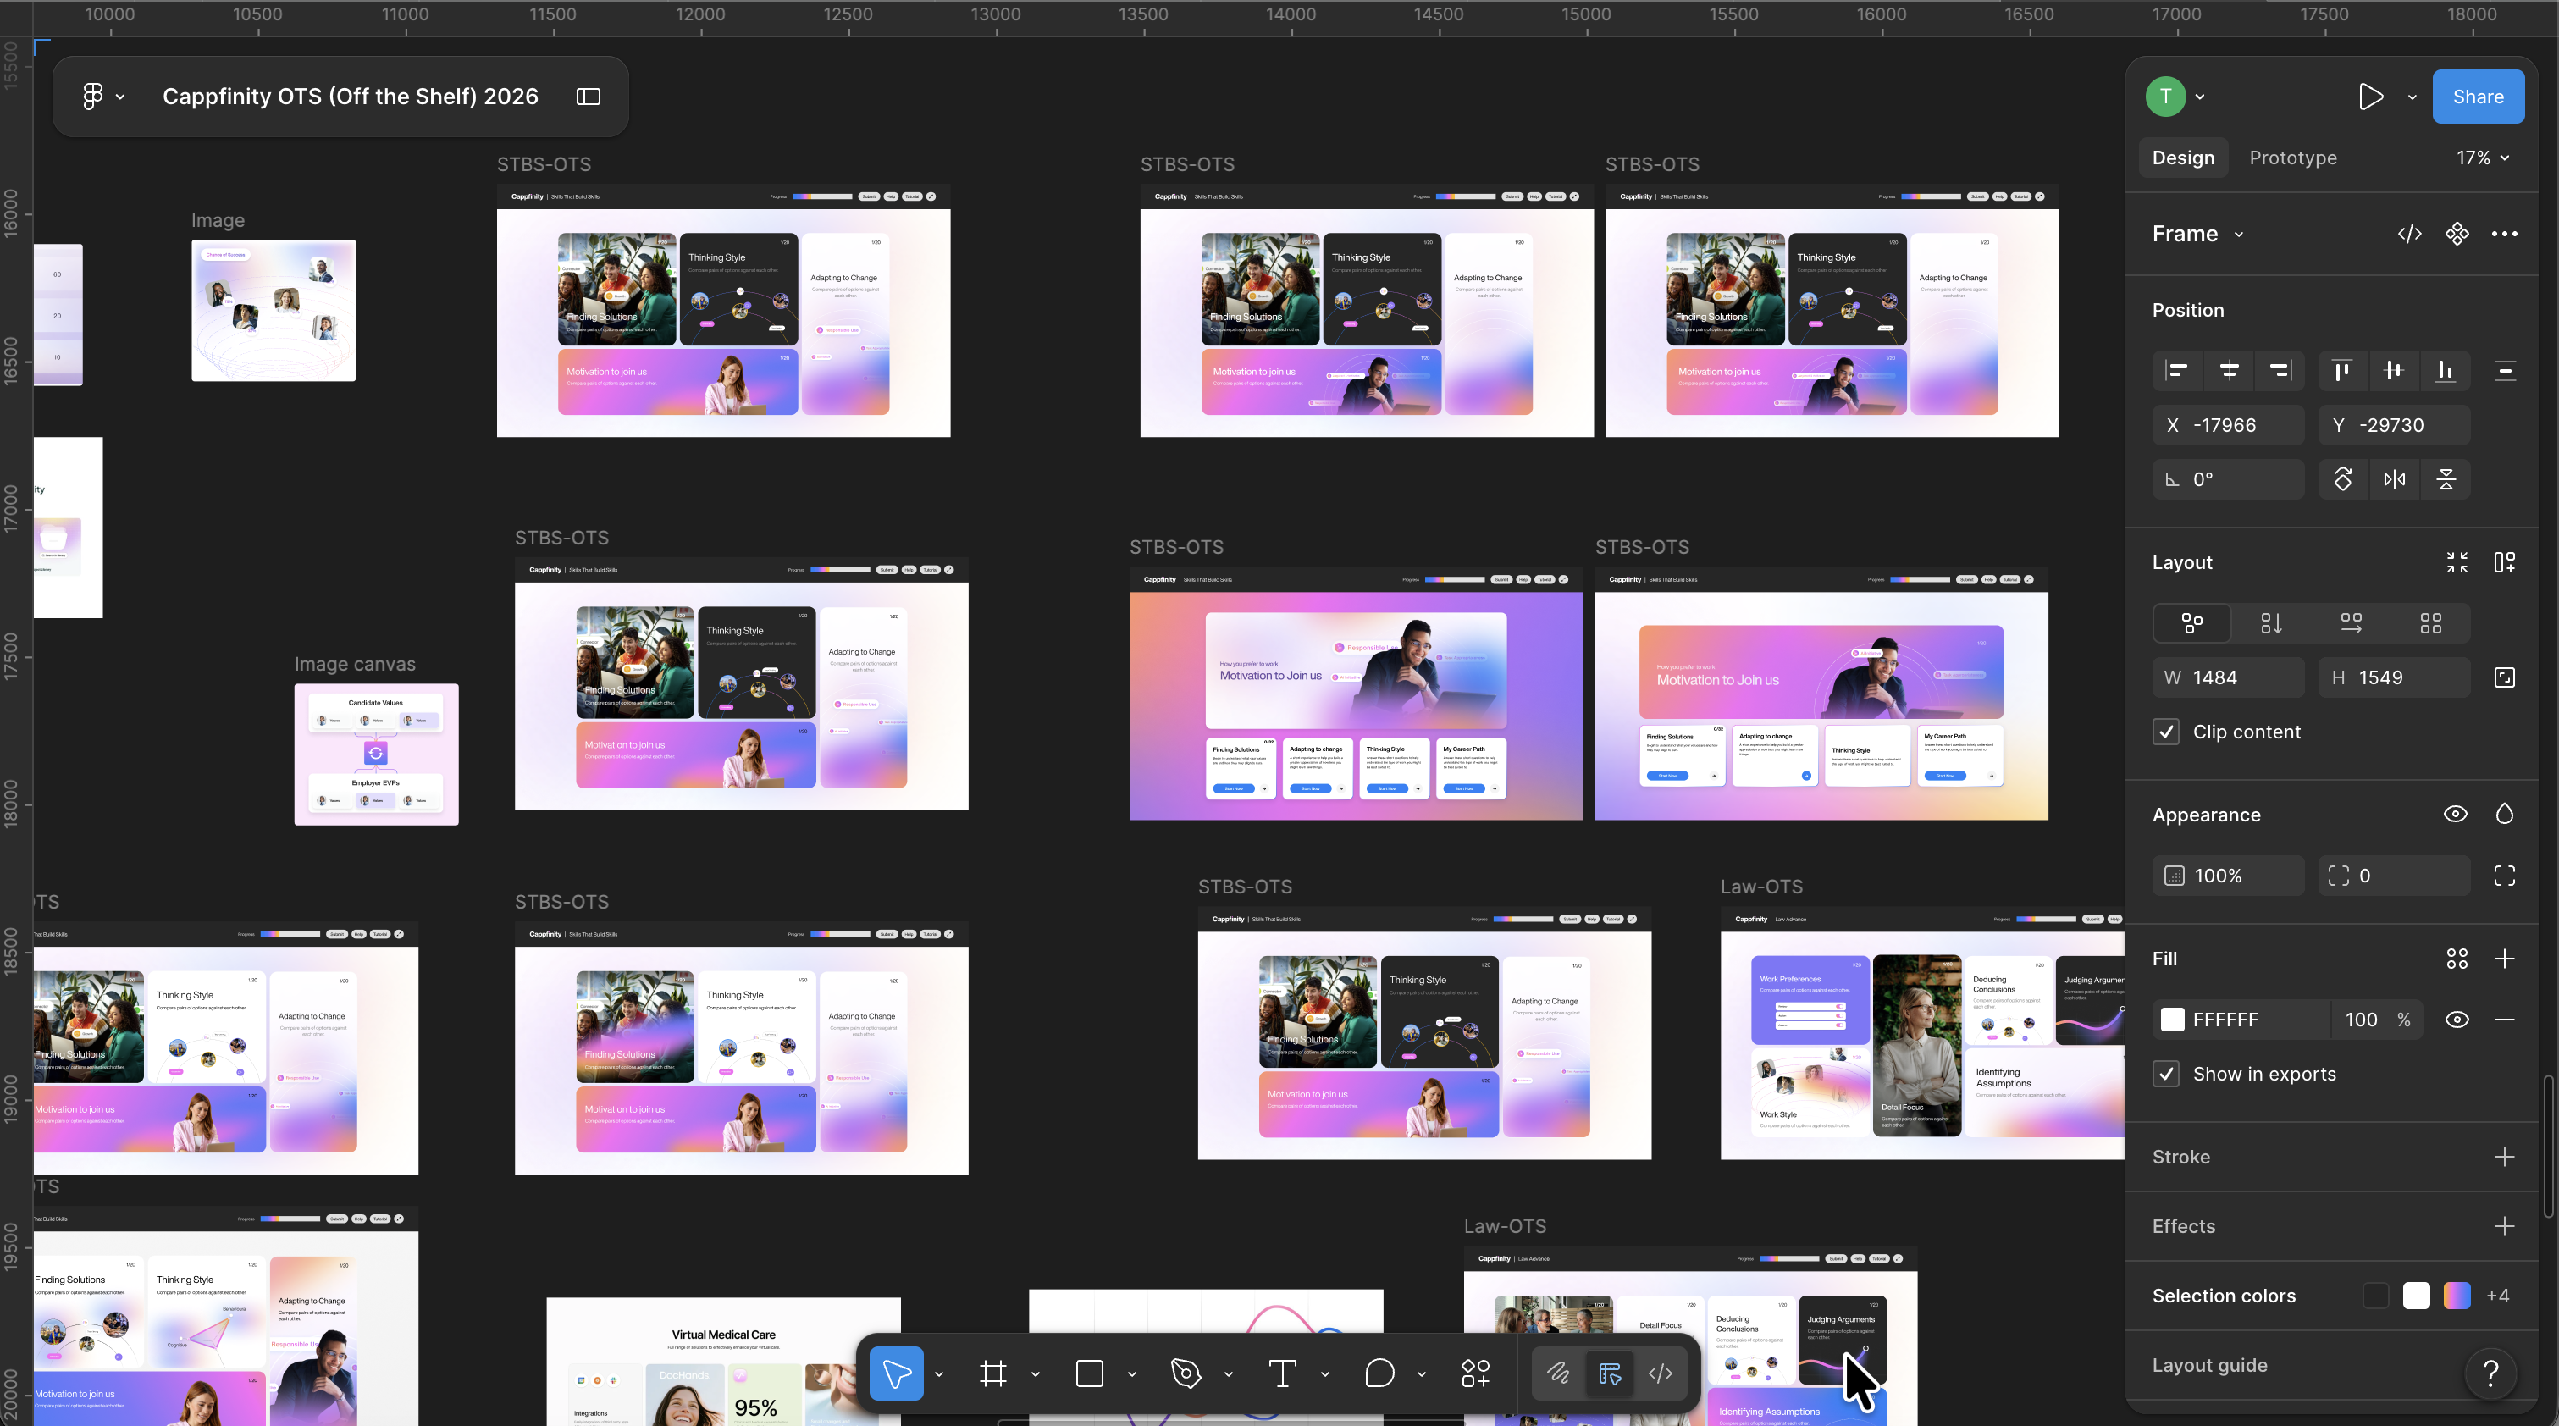The height and width of the screenshot is (1426, 2559).
Task: Click the Share button
Action: pyautogui.click(x=2478, y=97)
